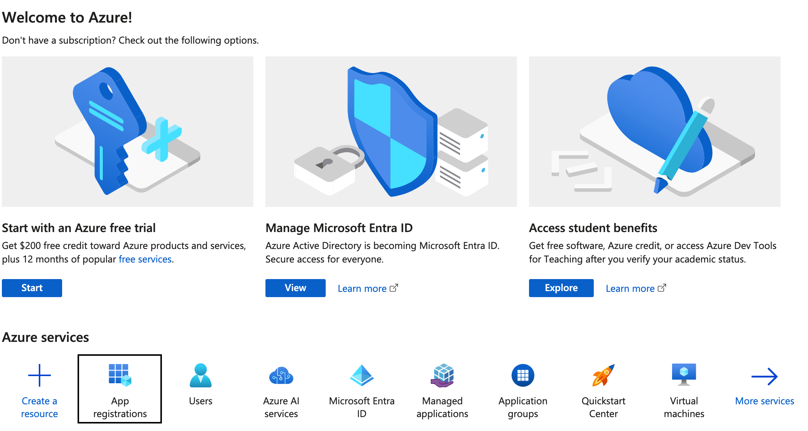Open the Microsoft Entra ID pyramid icon
808x431 pixels.
point(361,375)
